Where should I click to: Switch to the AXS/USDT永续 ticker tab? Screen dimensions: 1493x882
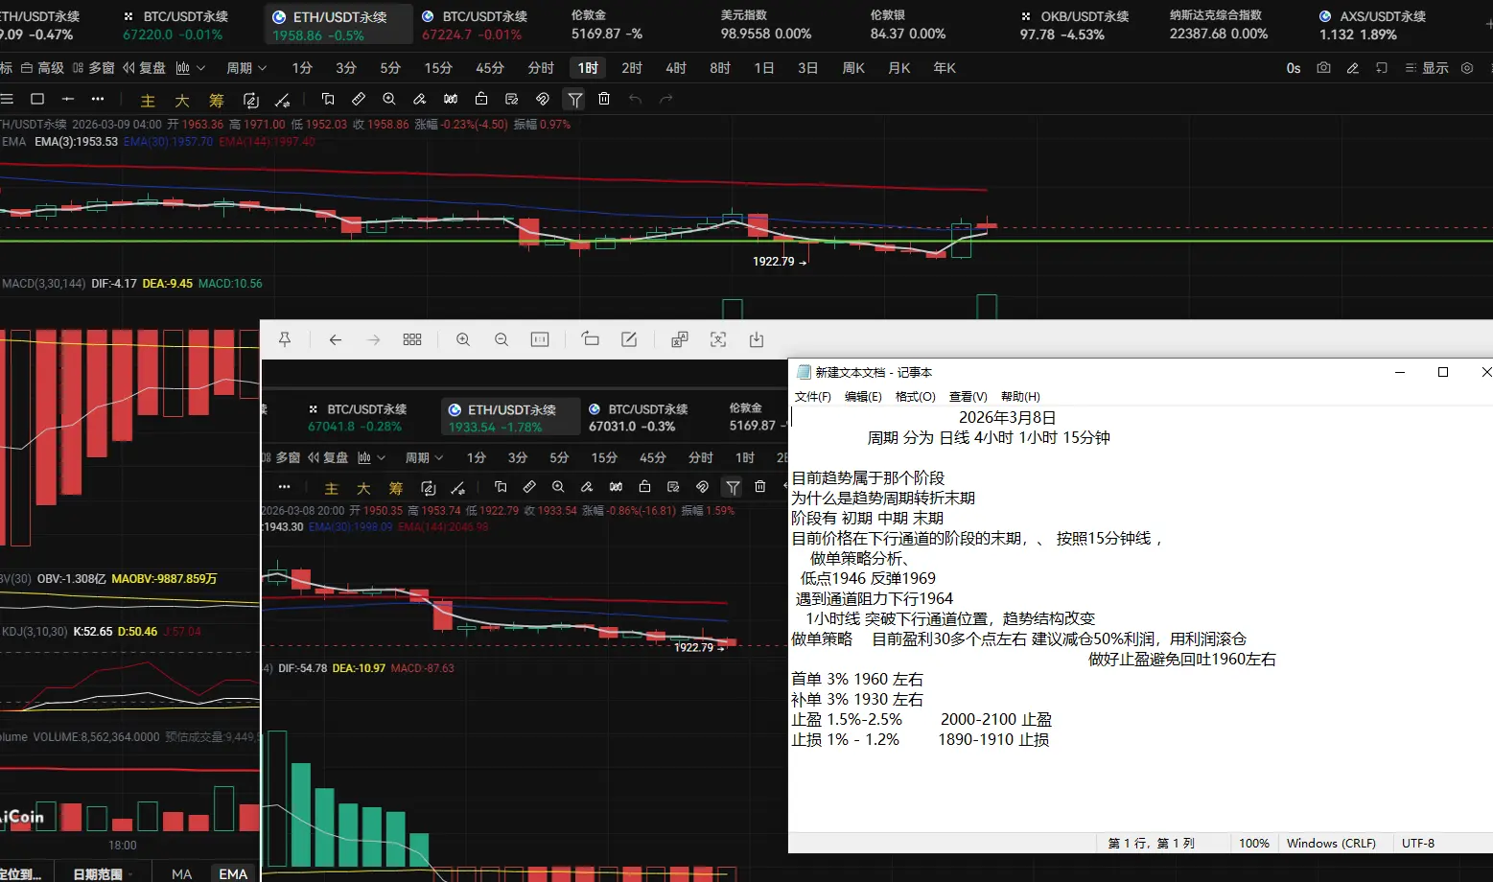pos(1374,26)
